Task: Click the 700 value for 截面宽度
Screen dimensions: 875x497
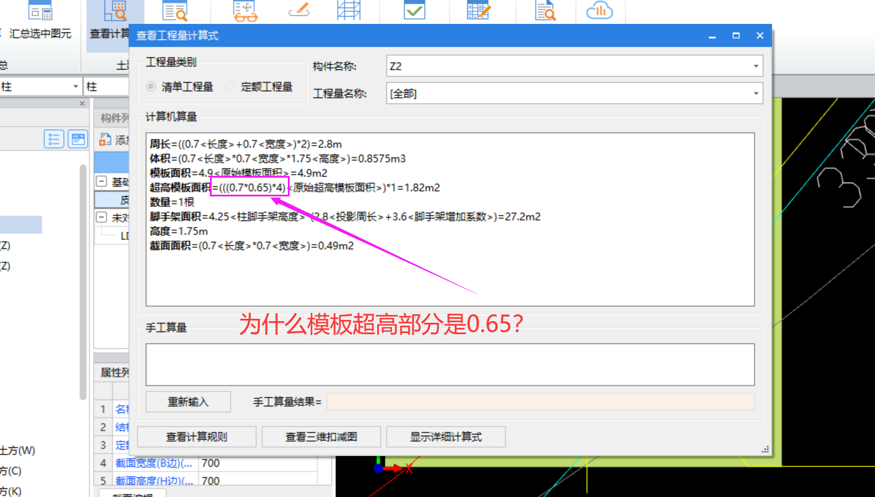Action: pos(257,463)
